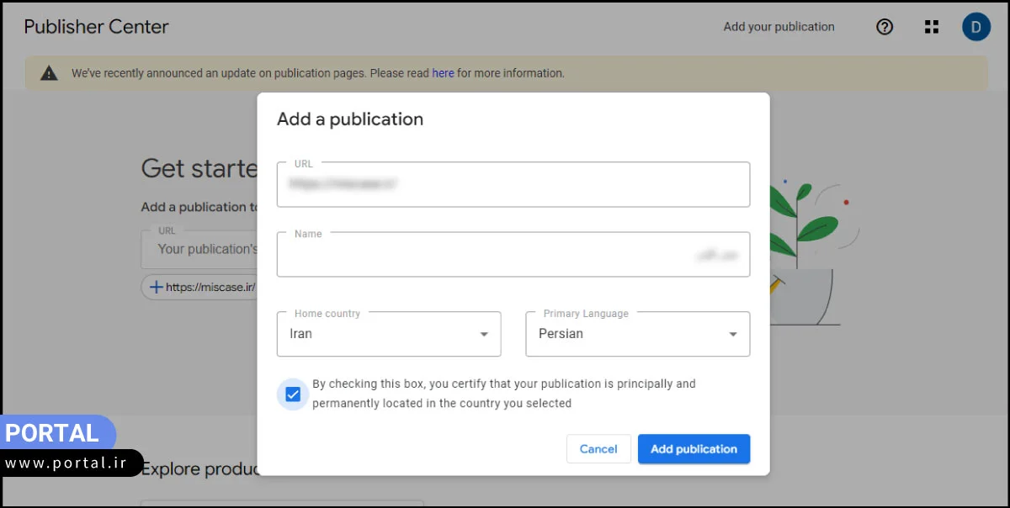Open the Google apps grid icon

click(931, 27)
